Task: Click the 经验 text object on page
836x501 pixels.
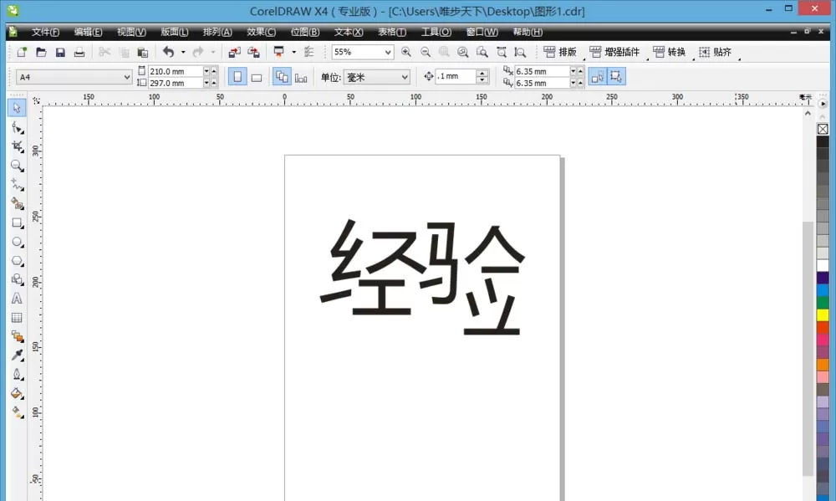Action: pyautogui.click(x=423, y=277)
